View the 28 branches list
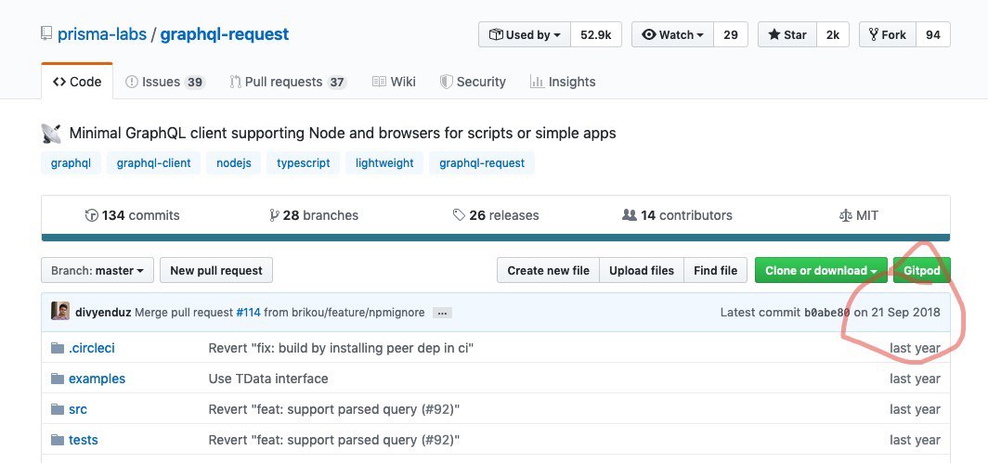 [x=314, y=215]
